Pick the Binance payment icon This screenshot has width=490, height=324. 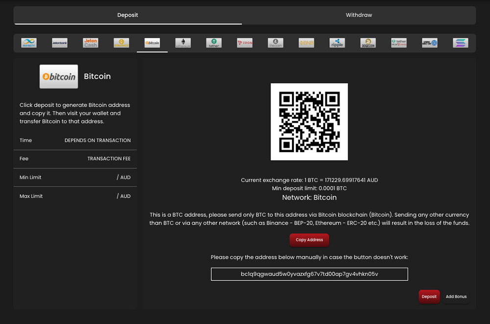tap(121, 43)
